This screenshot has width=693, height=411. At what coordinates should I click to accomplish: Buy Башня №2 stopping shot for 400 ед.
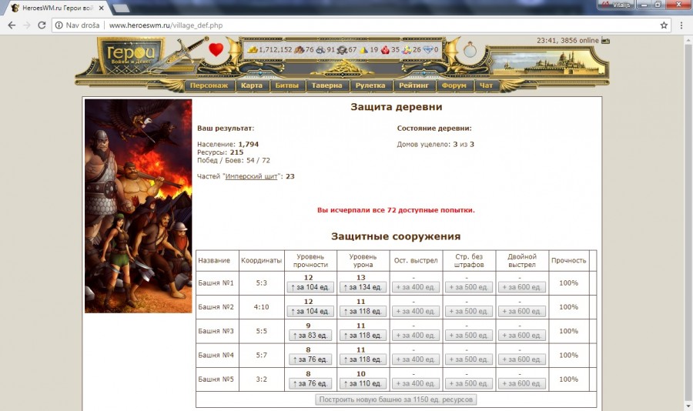pyautogui.click(x=416, y=311)
